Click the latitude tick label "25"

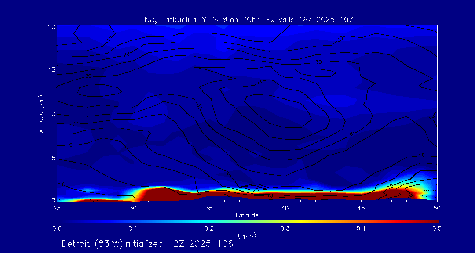[x=57, y=208]
